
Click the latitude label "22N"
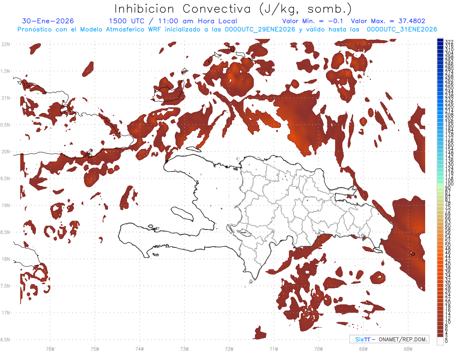5,44
